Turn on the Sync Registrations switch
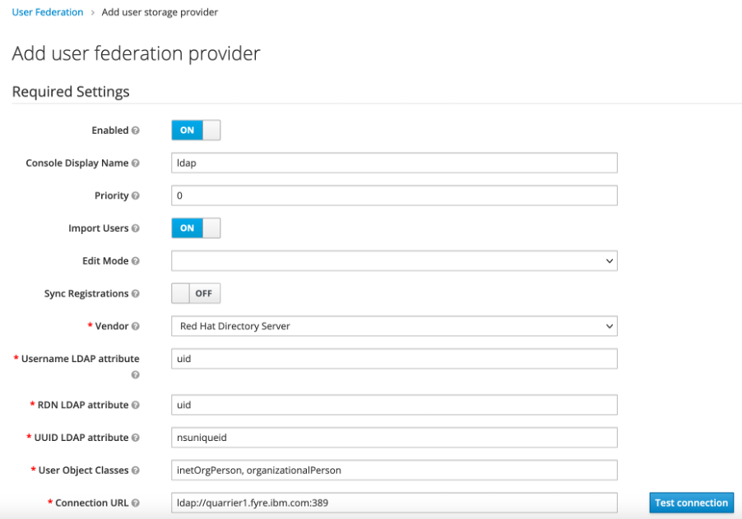The height and width of the screenshot is (519, 742). [196, 293]
